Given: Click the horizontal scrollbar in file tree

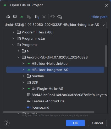Looking at the screenshot, I should 49,112.
